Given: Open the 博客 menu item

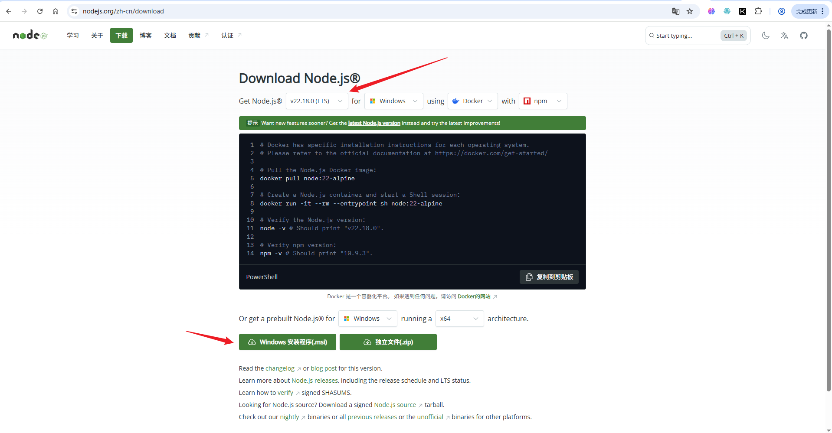Looking at the screenshot, I should click(146, 36).
